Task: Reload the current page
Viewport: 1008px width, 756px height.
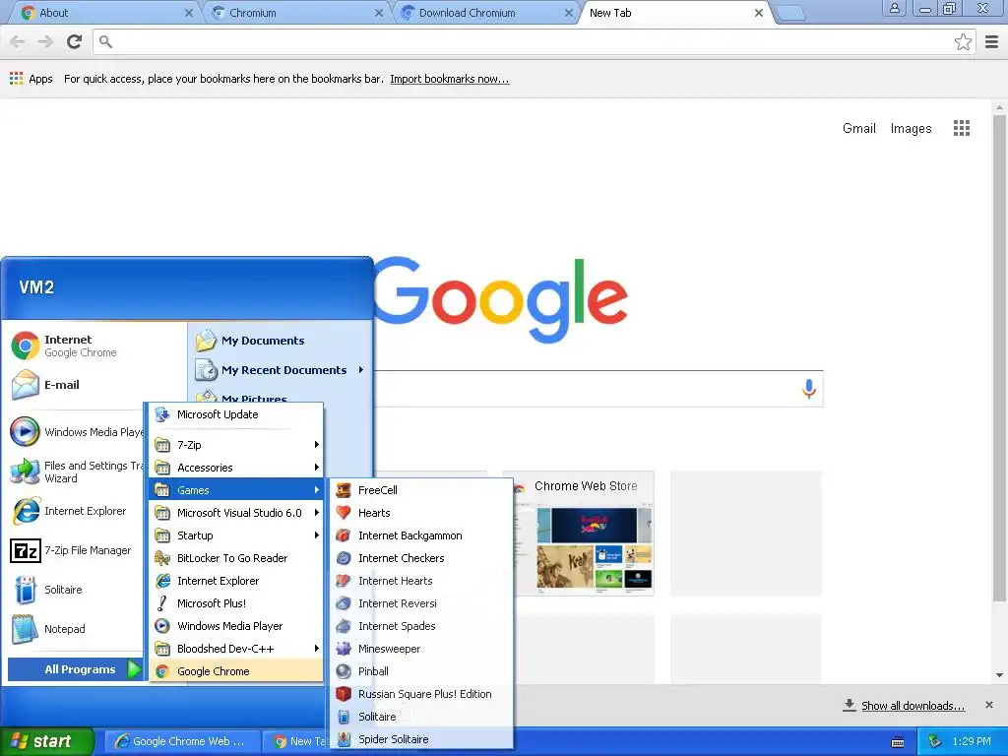Action: [x=75, y=41]
